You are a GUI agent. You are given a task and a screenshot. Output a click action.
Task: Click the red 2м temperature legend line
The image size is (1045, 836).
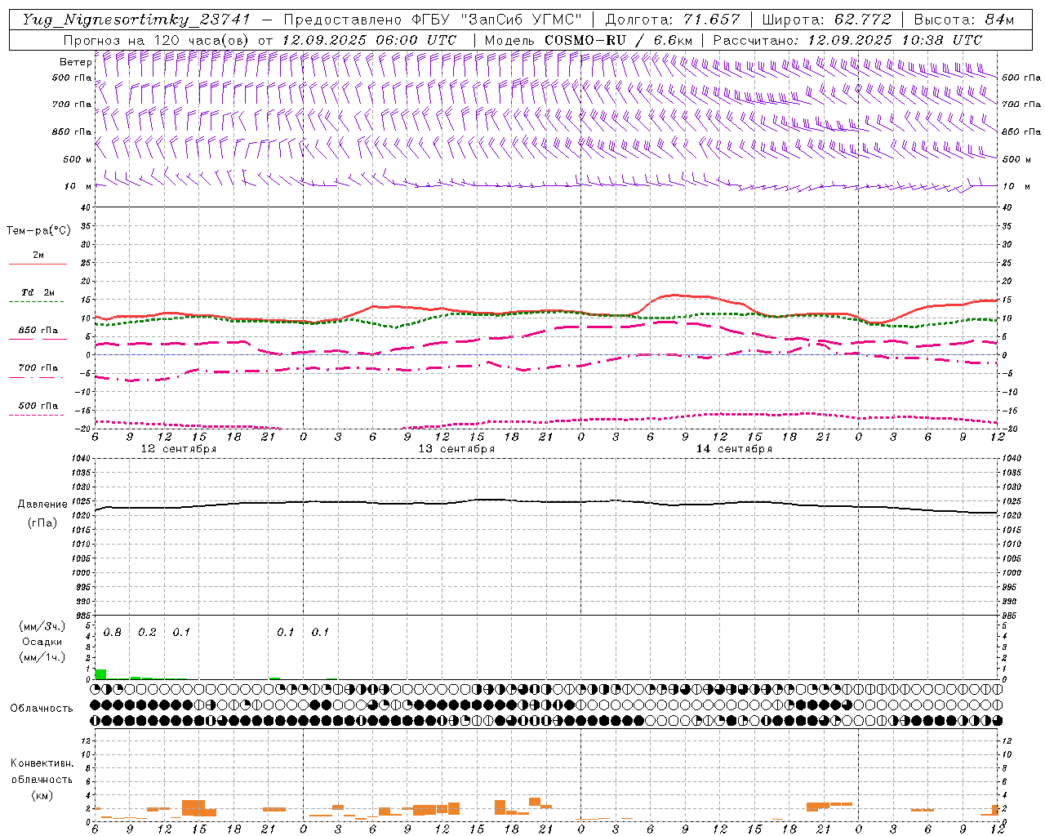click(x=38, y=264)
